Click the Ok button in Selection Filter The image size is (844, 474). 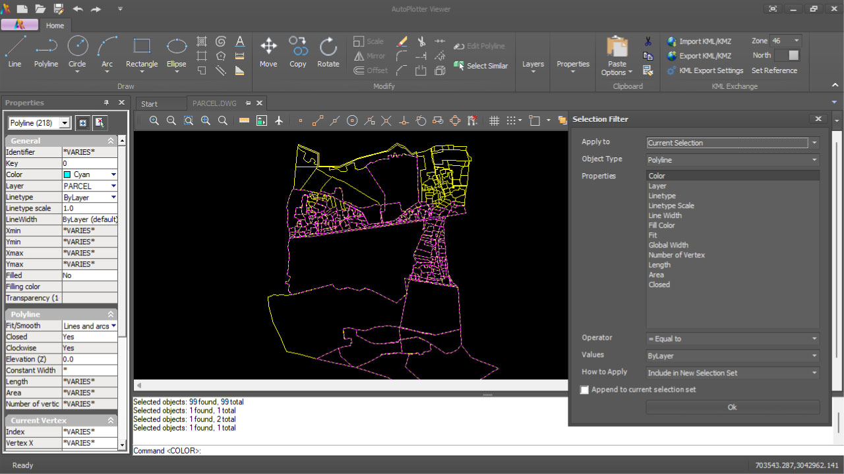(x=733, y=407)
